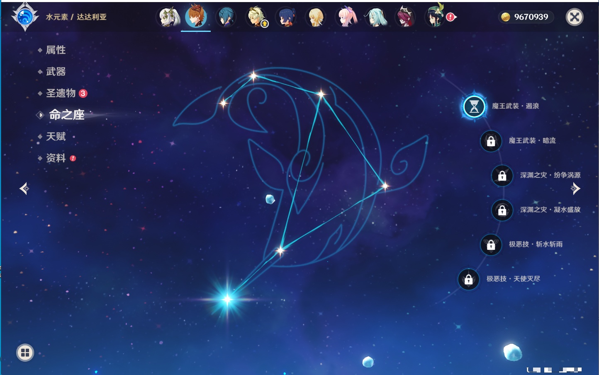Click the locked icon for 深渊之灾·纷争涡源
This screenshot has width=599, height=375.
[502, 176]
